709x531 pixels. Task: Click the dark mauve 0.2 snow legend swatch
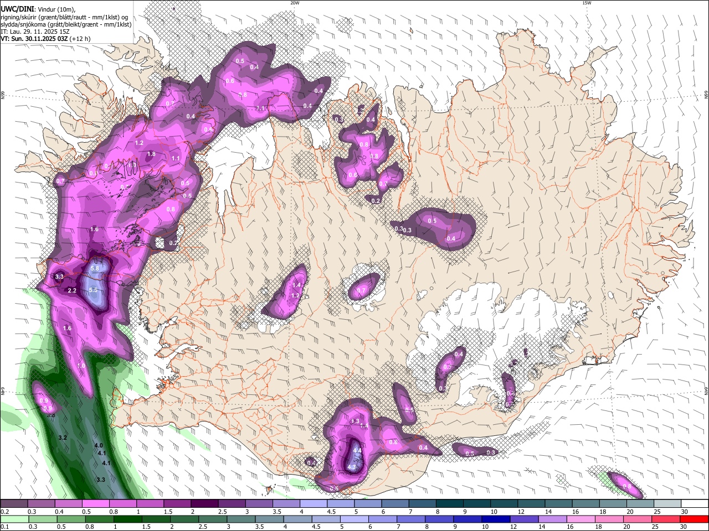pyautogui.click(x=14, y=503)
